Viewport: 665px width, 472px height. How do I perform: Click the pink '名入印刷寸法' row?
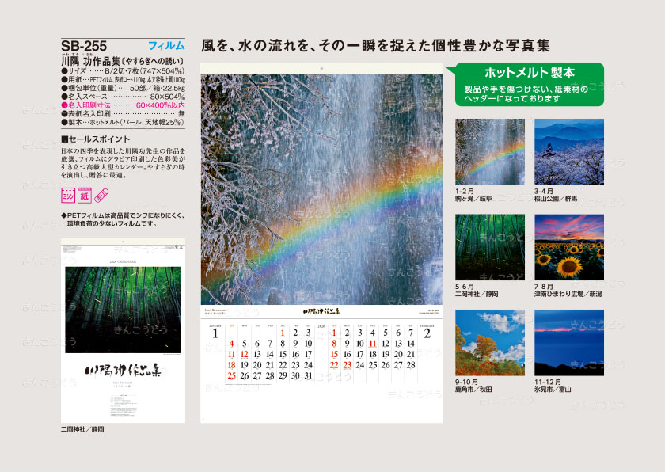123,105
